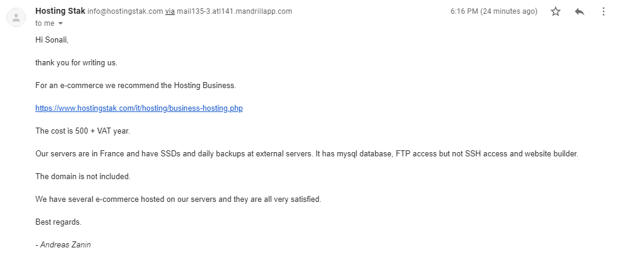The image size is (618, 257).
Task: Star this email from Hosting Stak
Action: click(555, 11)
